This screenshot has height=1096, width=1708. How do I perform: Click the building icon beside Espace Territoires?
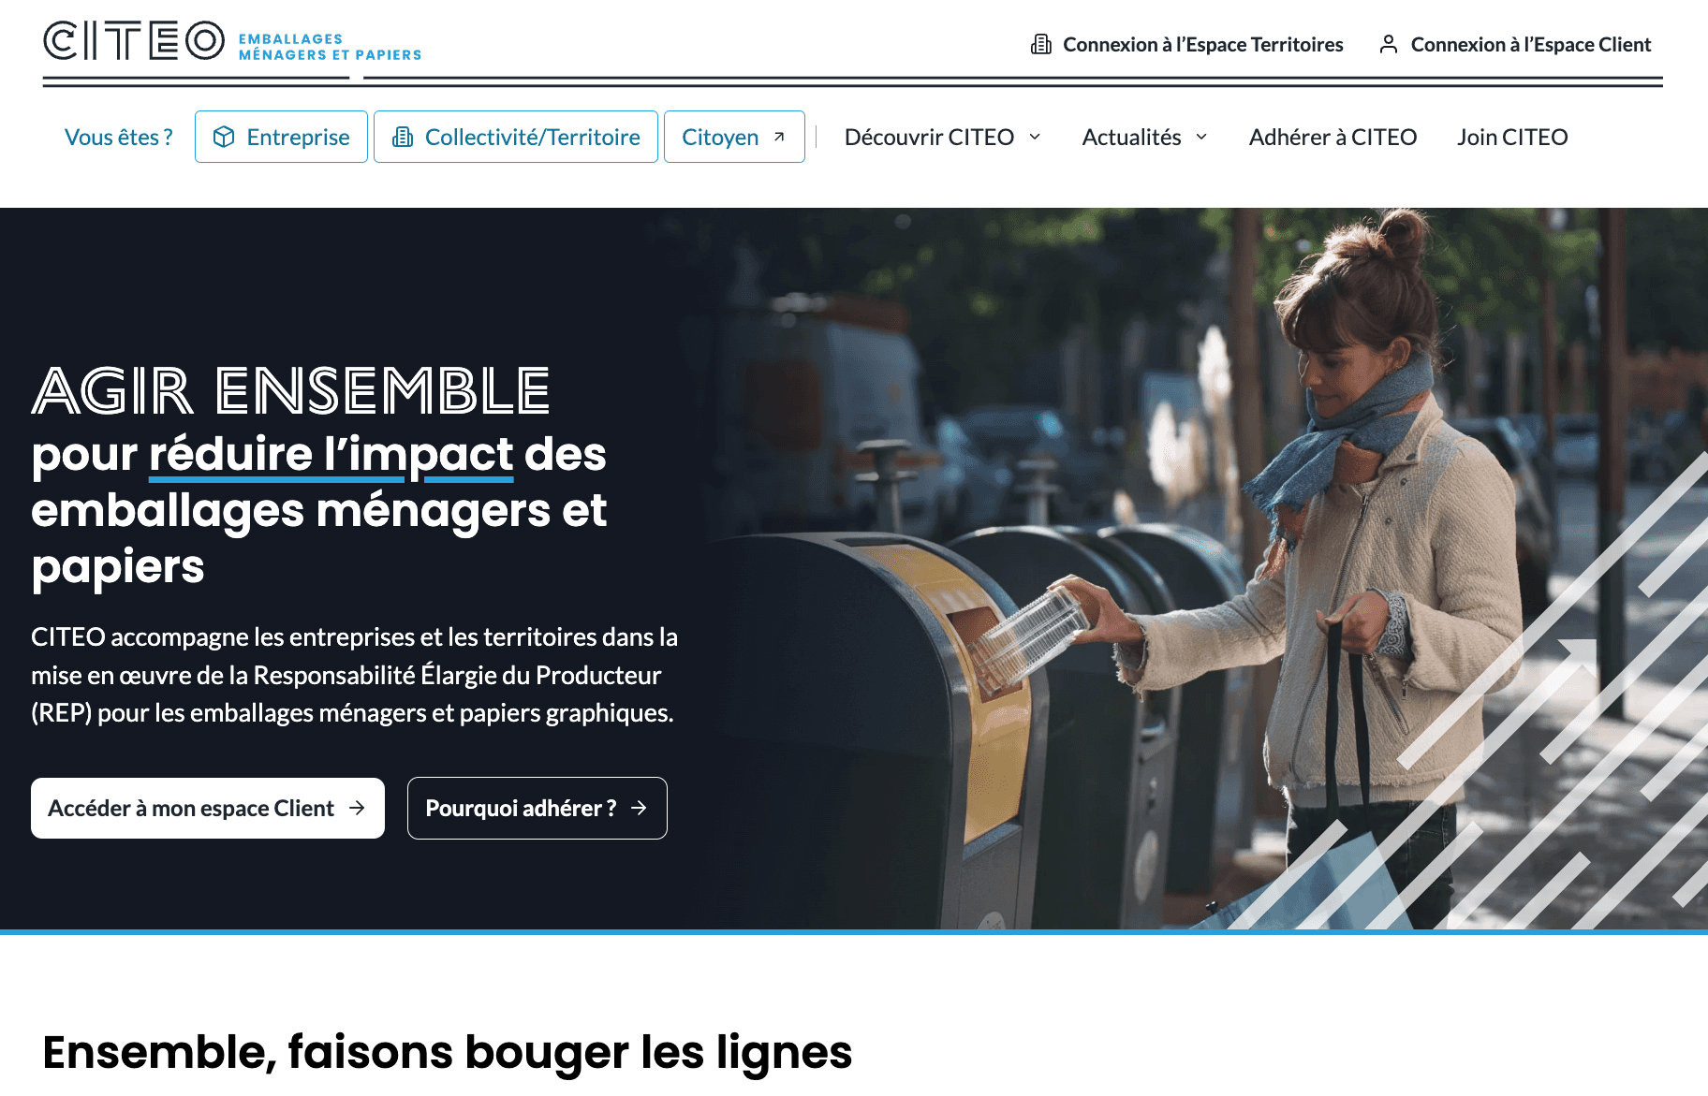tap(1040, 44)
